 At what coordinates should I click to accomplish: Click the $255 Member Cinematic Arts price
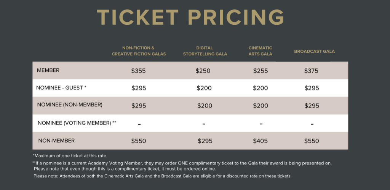[x=261, y=71]
